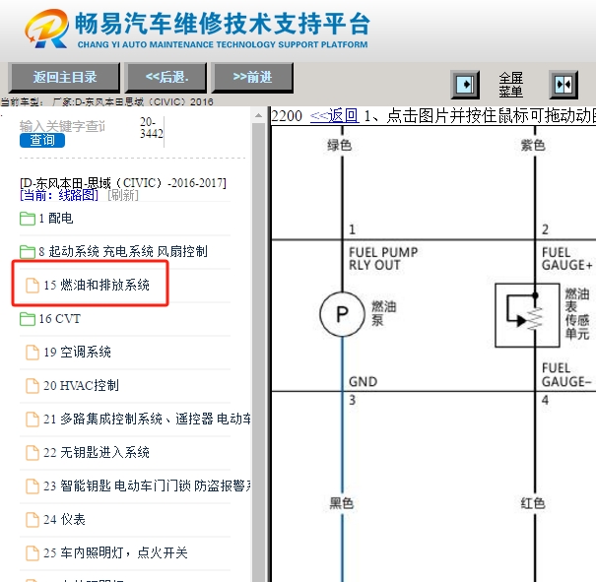Screen dimensions: 596x582
Task: Click the FUEL GAUGE- label
Action: pos(566,374)
